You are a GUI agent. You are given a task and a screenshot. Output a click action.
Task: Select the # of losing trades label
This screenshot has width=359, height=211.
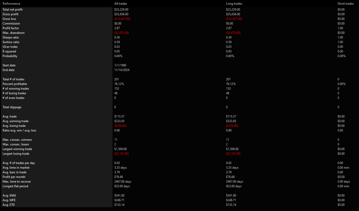(x=14, y=93)
